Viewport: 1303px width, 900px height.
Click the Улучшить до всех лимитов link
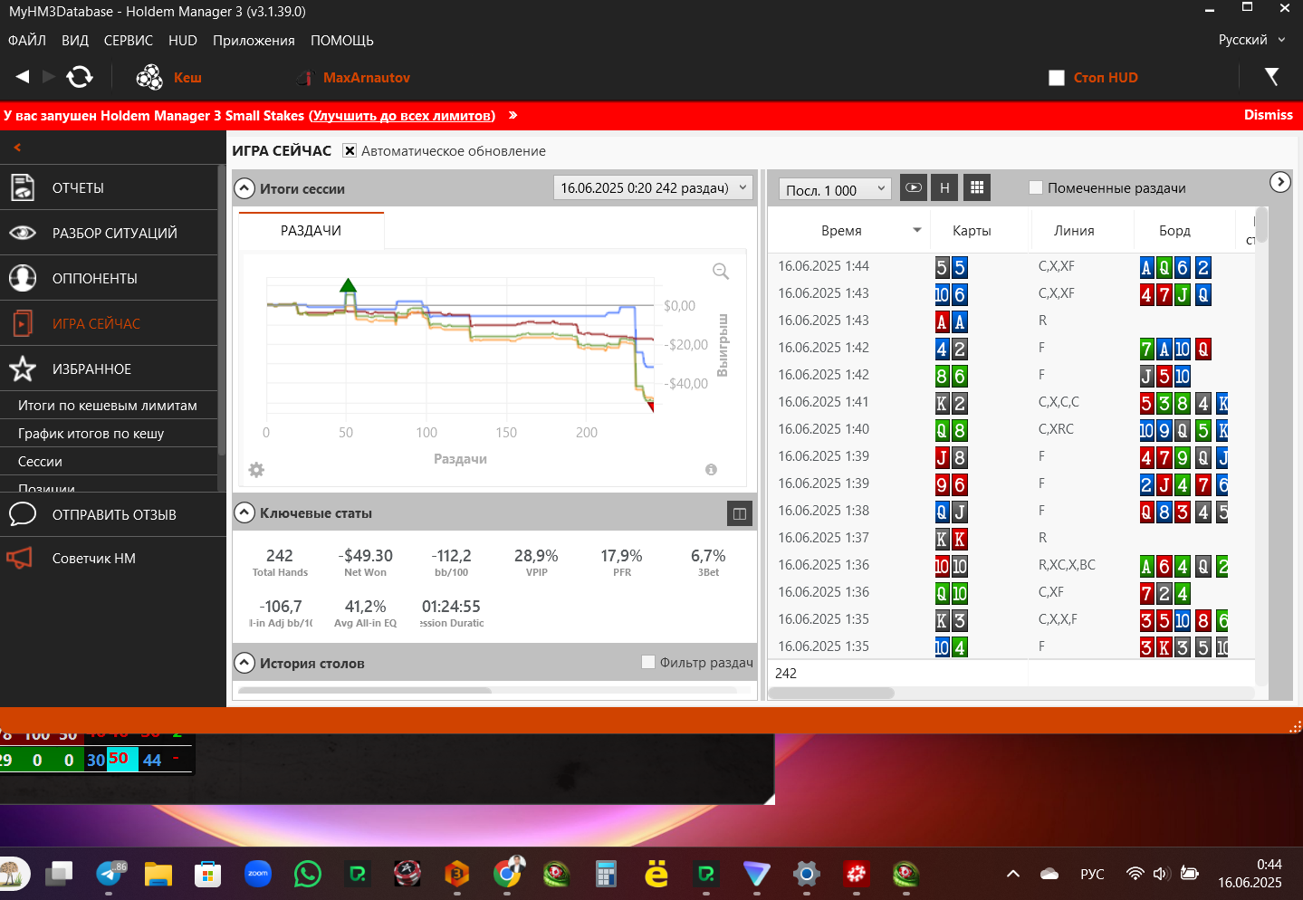pos(402,116)
